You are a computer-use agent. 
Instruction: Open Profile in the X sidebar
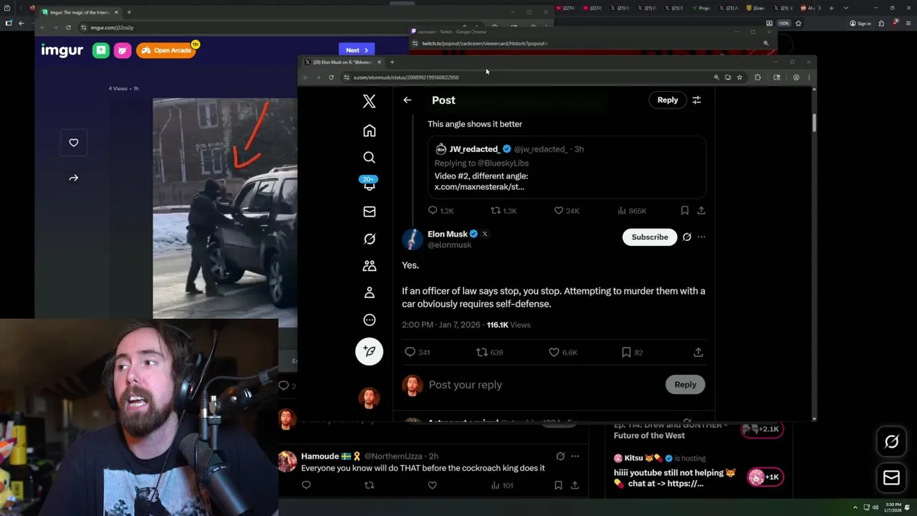tap(369, 293)
